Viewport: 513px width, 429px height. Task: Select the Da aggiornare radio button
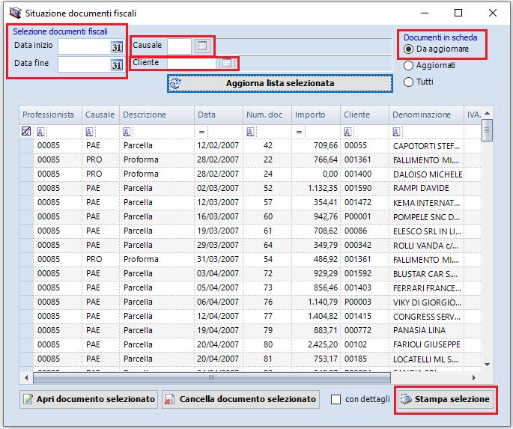[409, 49]
